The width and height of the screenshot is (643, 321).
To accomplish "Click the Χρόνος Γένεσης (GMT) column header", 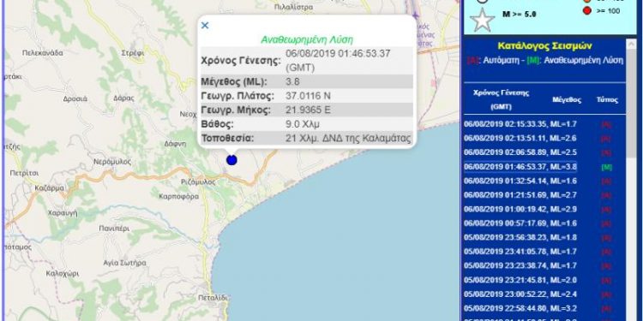I will [x=501, y=99].
